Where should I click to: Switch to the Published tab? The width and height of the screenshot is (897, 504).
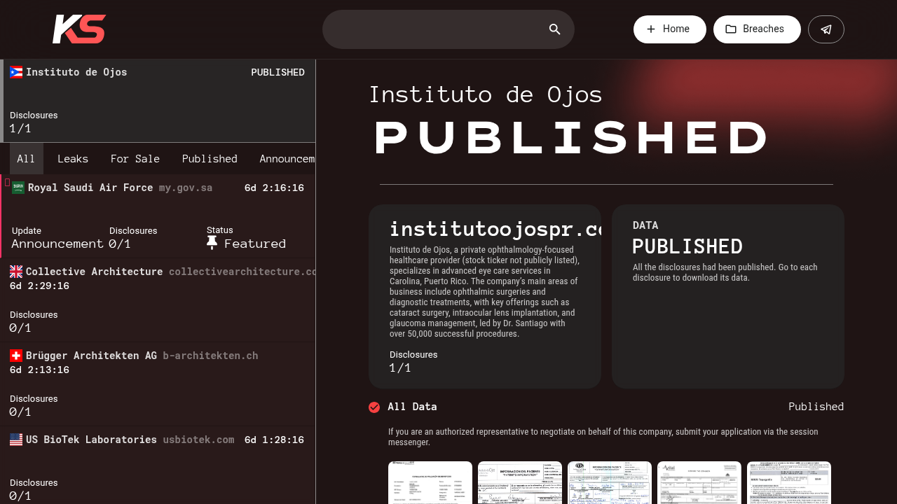coord(210,159)
